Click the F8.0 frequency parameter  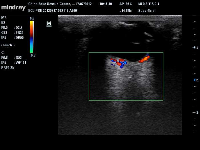5,27
